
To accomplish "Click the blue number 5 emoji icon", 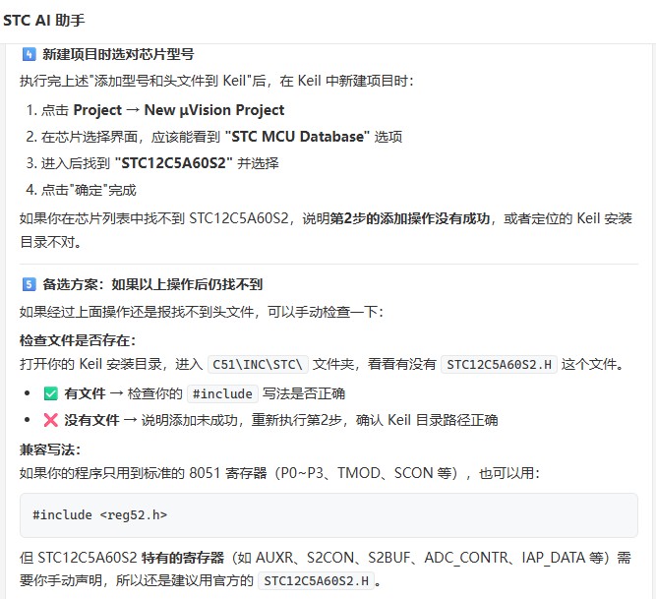I will pyautogui.click(x=29, y=284).
